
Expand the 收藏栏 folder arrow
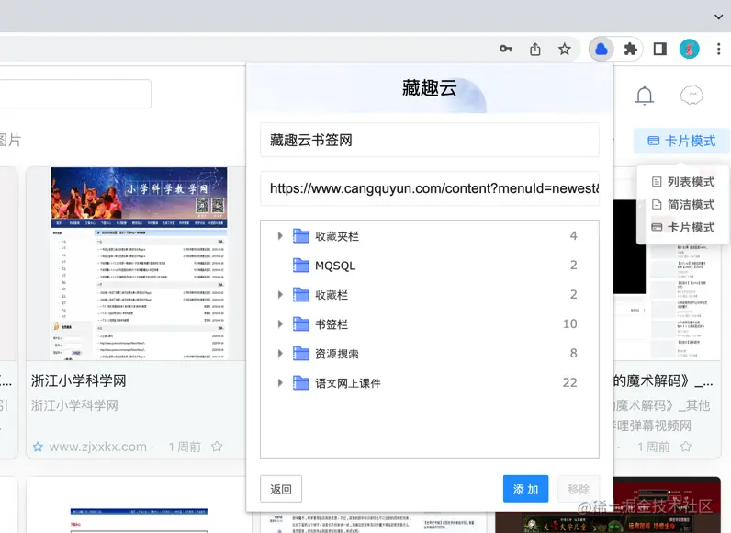pyautogui.click(x=280, y=295)
